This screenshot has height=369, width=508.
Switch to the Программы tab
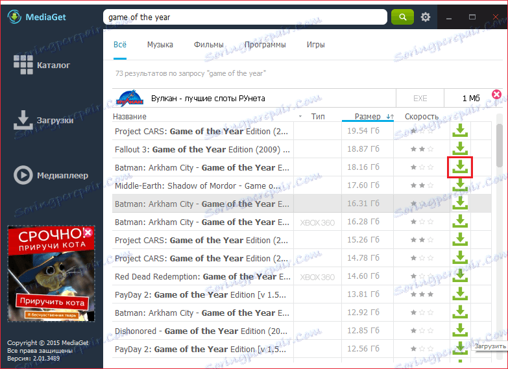tap(265, 45)
